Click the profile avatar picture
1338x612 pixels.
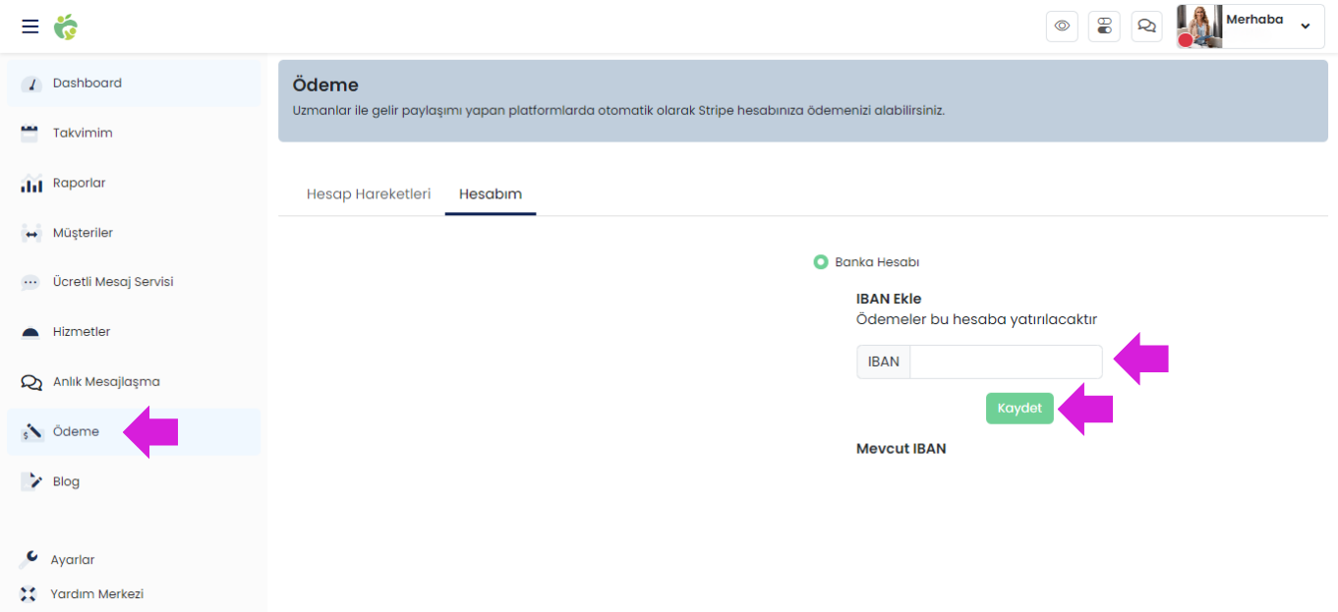(1199, 27)
